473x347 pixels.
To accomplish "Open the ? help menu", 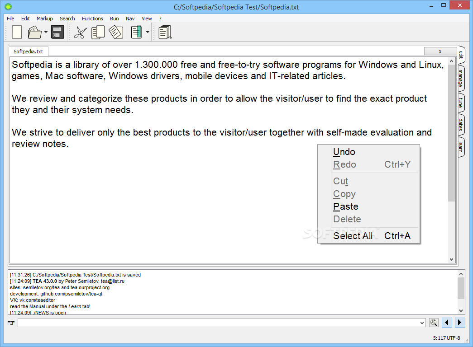I will point(160,19).
